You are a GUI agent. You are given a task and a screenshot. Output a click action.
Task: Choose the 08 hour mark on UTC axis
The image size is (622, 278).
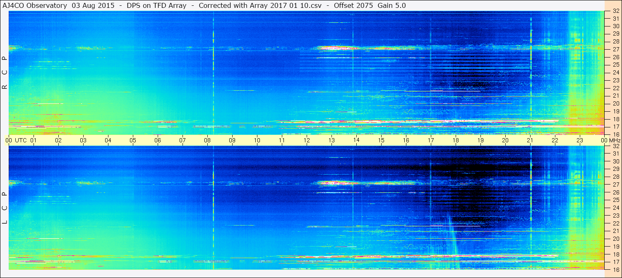click(x=207, y=140)
